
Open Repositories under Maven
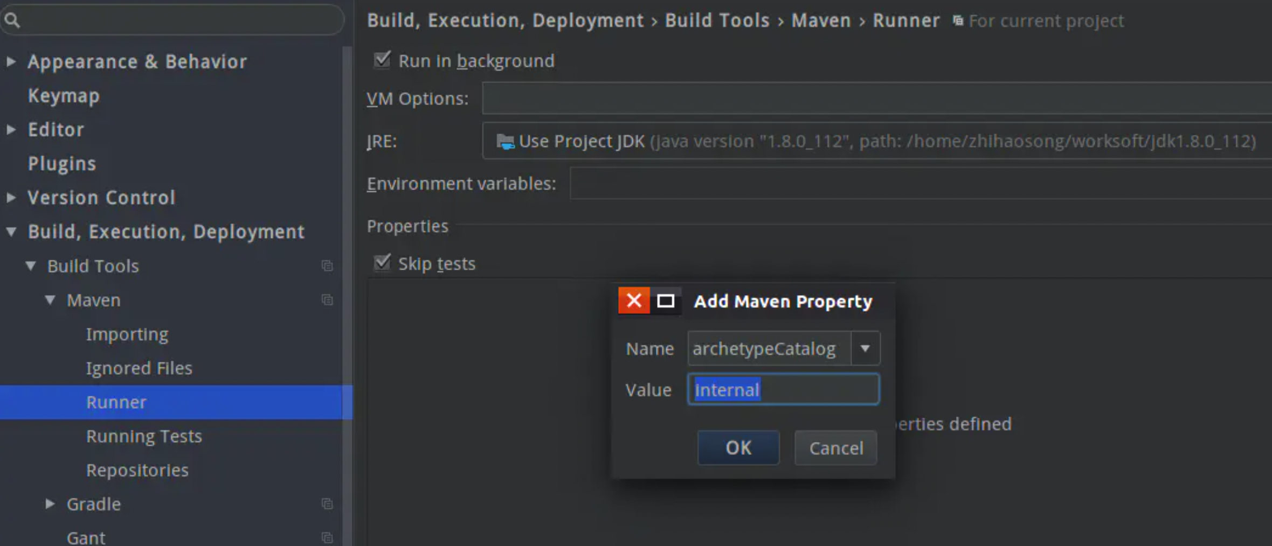click(137, 470)
